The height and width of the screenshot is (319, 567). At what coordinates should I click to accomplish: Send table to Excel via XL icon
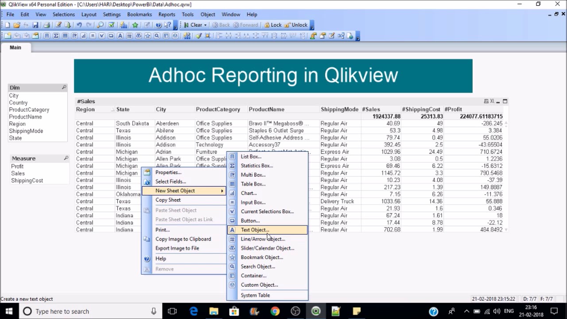pyautogui.click(x=492, y=101)
